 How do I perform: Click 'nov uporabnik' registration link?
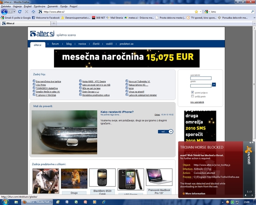coord(197,102)
